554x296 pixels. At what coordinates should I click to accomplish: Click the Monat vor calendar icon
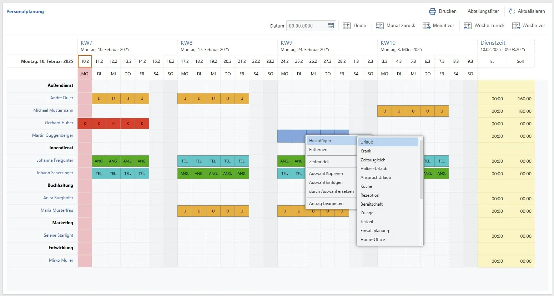(427, 26)
